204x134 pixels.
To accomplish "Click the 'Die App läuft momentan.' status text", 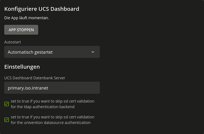I will point(27,18).
